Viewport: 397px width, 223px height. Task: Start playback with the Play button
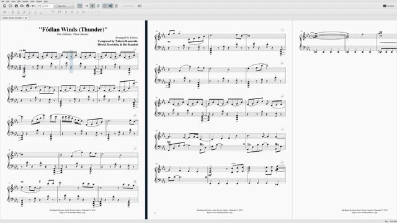(x=92, y=6)
